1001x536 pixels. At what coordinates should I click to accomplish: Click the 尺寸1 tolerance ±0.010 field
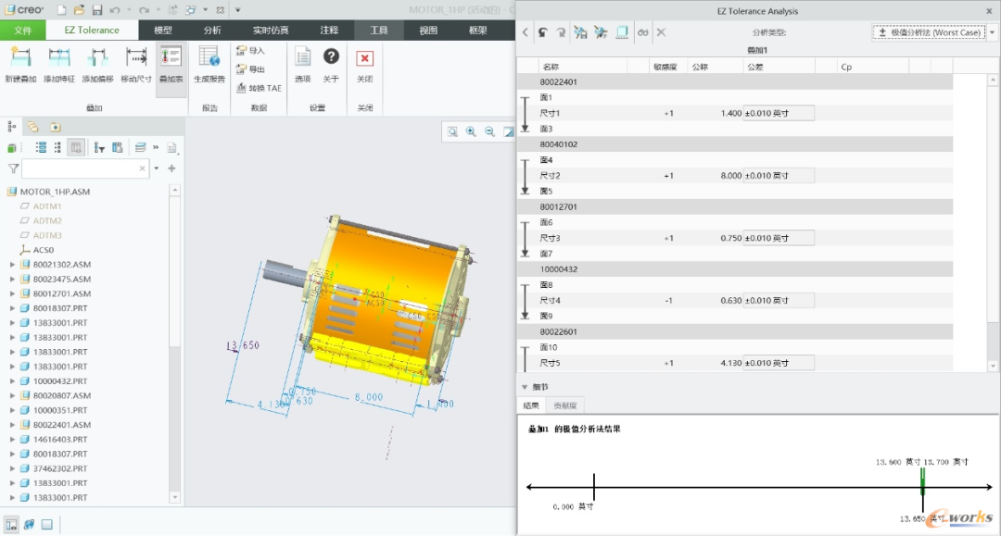779,114
